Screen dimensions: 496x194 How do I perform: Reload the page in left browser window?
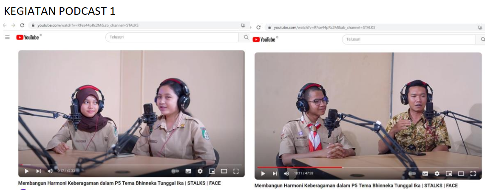tap(22, 25)
